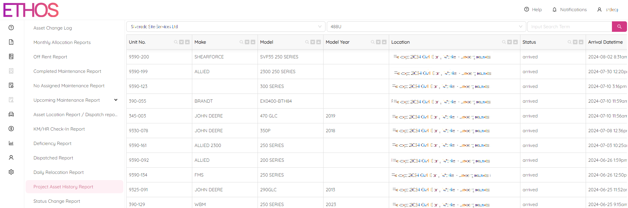Click the search icon in Status column
Image resolution: width=628 pixels, height=208 pixels.
tap(570, 42)
